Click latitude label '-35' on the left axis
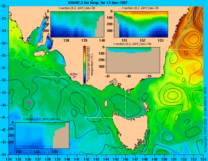This screenshot has width=208, height=161. (x=3, y=43)
